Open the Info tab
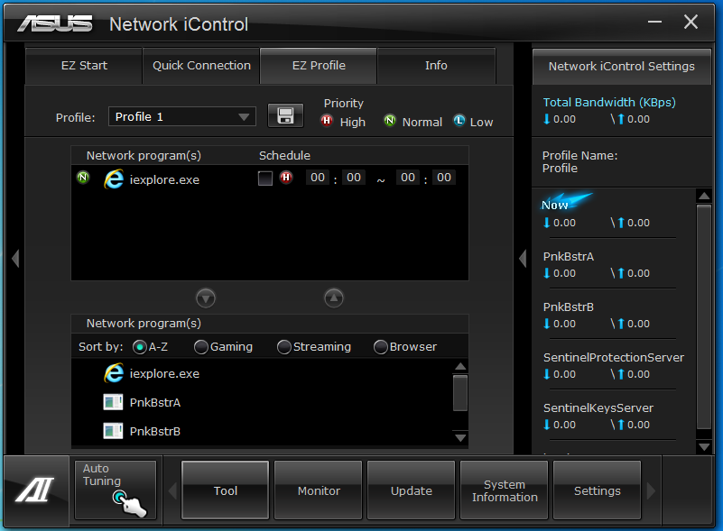The height and width of the screenshot is (531, 723). pos(436,66)
